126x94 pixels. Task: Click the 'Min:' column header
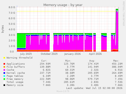pos(68,61)
